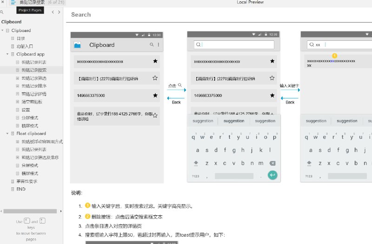Tap the 'q' key on middle keyboard
The width and height of the screenshot is (372, 244).
pos(193,137)
